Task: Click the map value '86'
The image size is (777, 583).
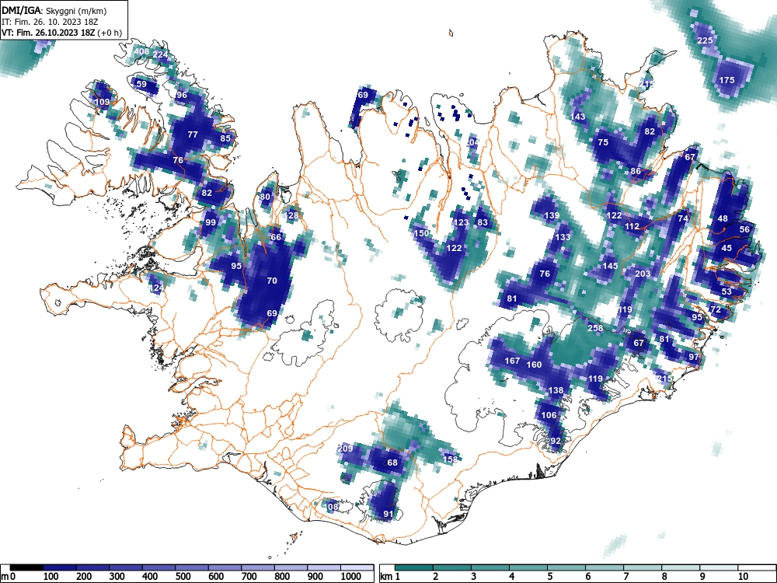Action: pos(636,172)
